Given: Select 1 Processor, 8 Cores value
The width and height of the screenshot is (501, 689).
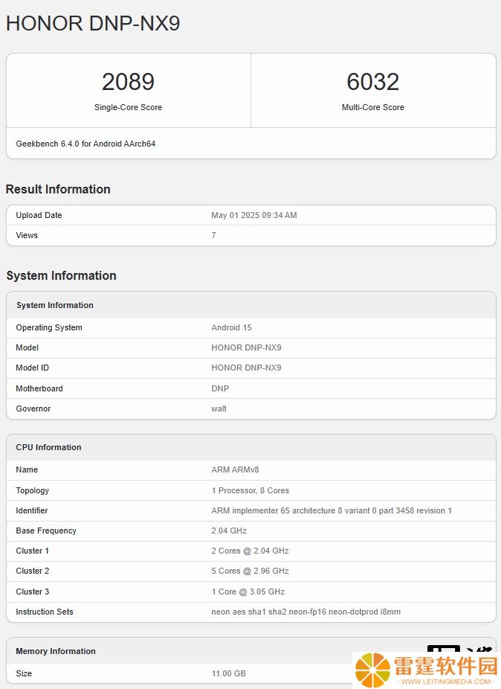Looking at the screenshot, I should point(250,490).
